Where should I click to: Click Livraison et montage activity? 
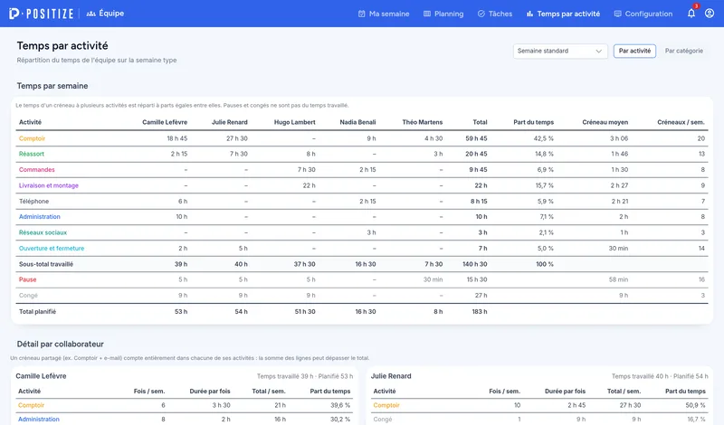49,185
